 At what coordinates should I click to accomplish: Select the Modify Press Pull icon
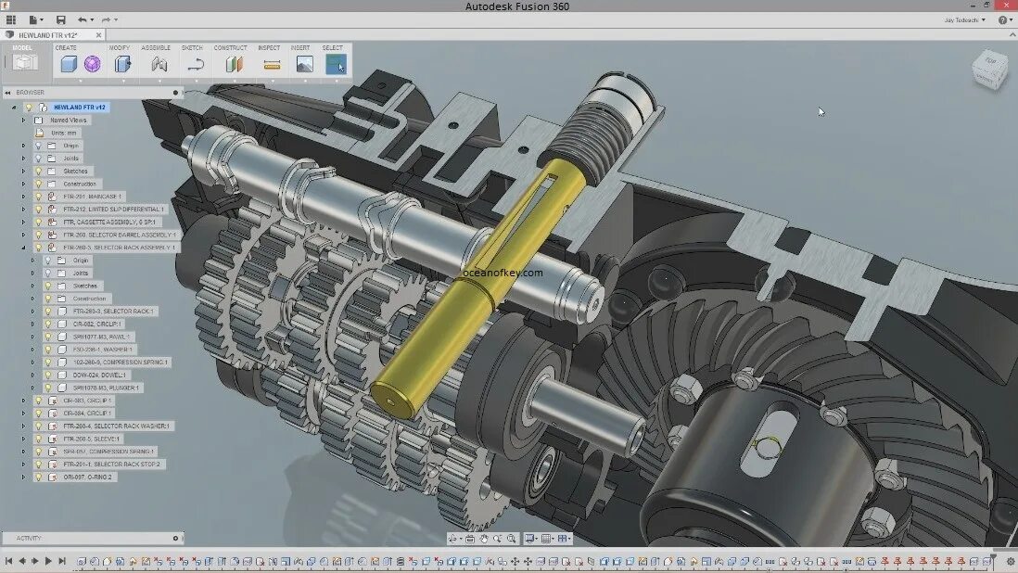click(122, 64)
